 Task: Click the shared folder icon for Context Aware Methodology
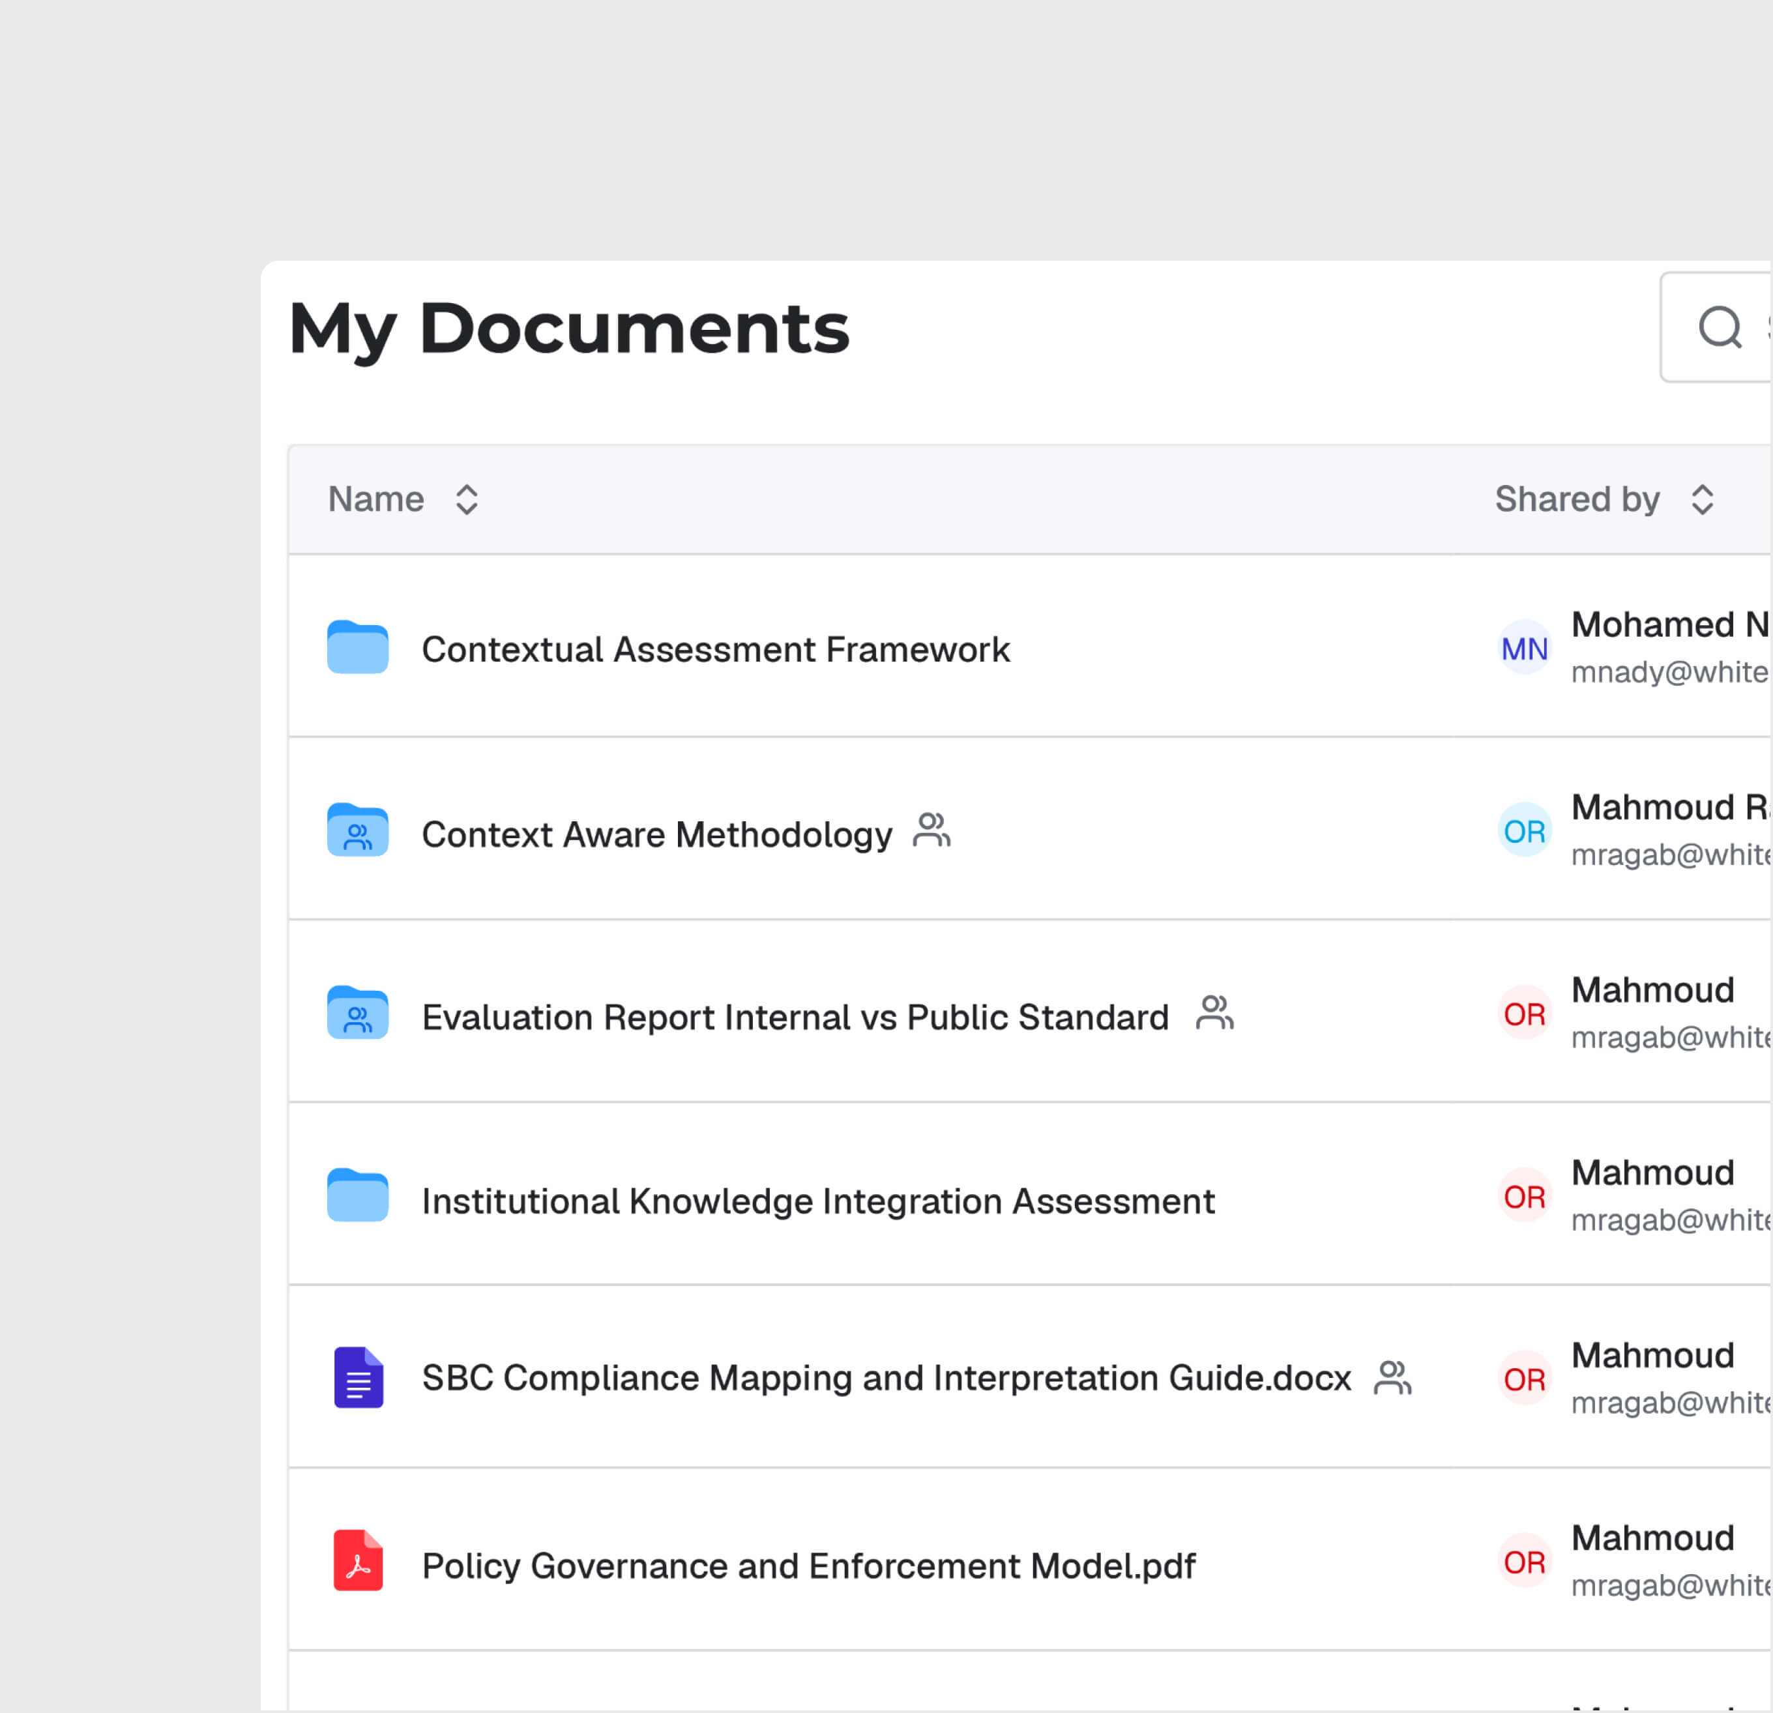point(357,831)
